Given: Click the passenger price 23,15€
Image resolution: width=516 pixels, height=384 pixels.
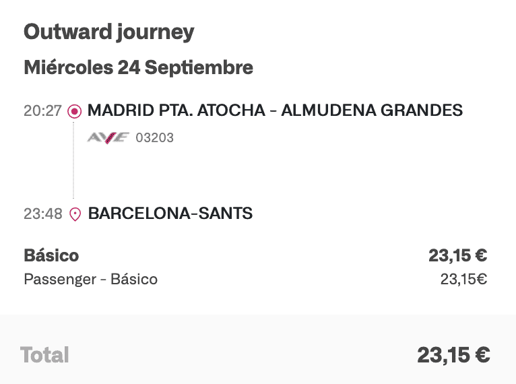Looking at the screenshot, I should coord(463,279).
